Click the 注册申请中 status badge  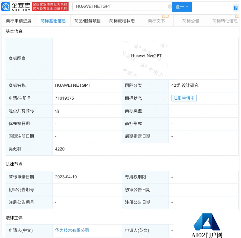click(x=184, y=98)
